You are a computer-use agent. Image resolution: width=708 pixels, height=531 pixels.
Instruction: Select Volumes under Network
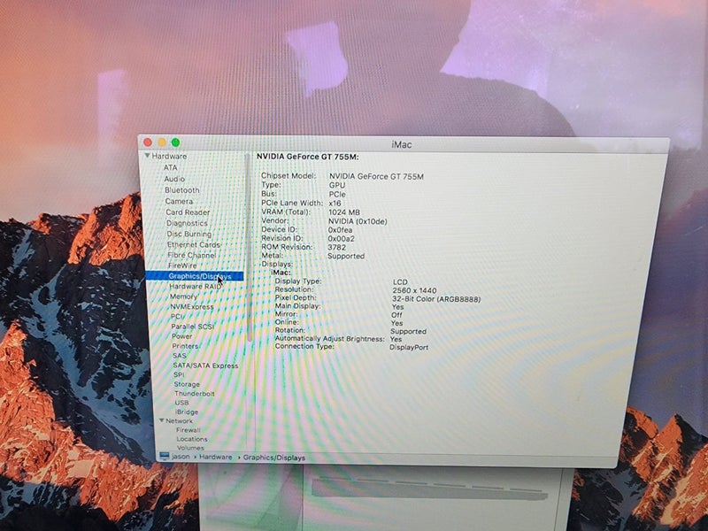coord(190,448)
